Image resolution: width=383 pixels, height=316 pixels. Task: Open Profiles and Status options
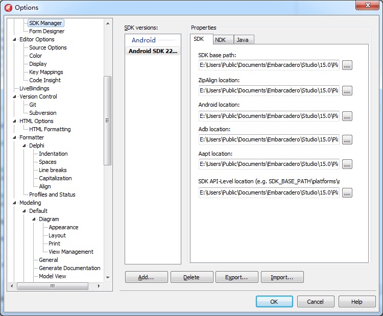tap(52, 195)
